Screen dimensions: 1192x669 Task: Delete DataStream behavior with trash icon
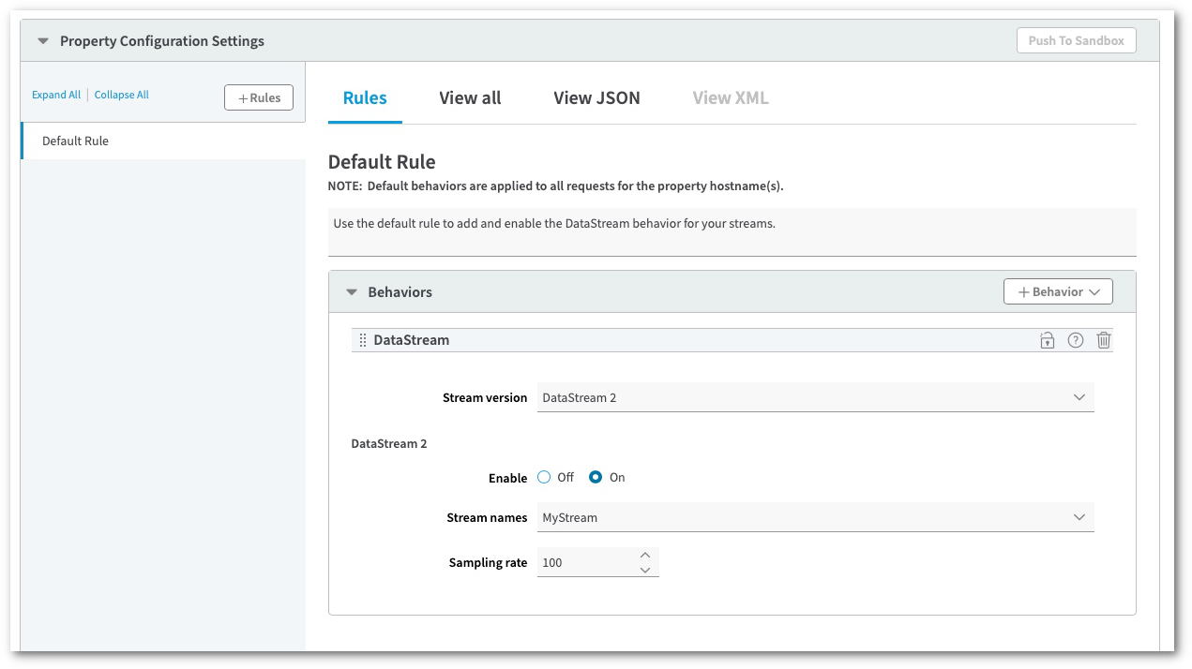1104,340
